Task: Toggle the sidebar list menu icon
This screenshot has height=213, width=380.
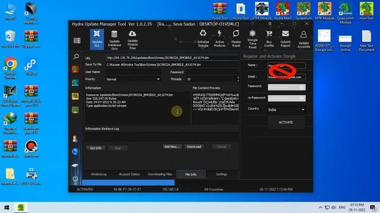Action: click(77, 41)
